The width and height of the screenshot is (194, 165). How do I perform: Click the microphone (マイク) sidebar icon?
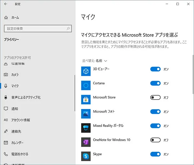coord(6,86)
